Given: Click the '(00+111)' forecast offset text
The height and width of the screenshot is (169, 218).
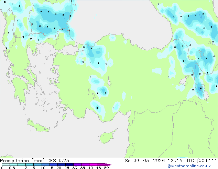Looking at the screenshot, I should click(207, 161).
